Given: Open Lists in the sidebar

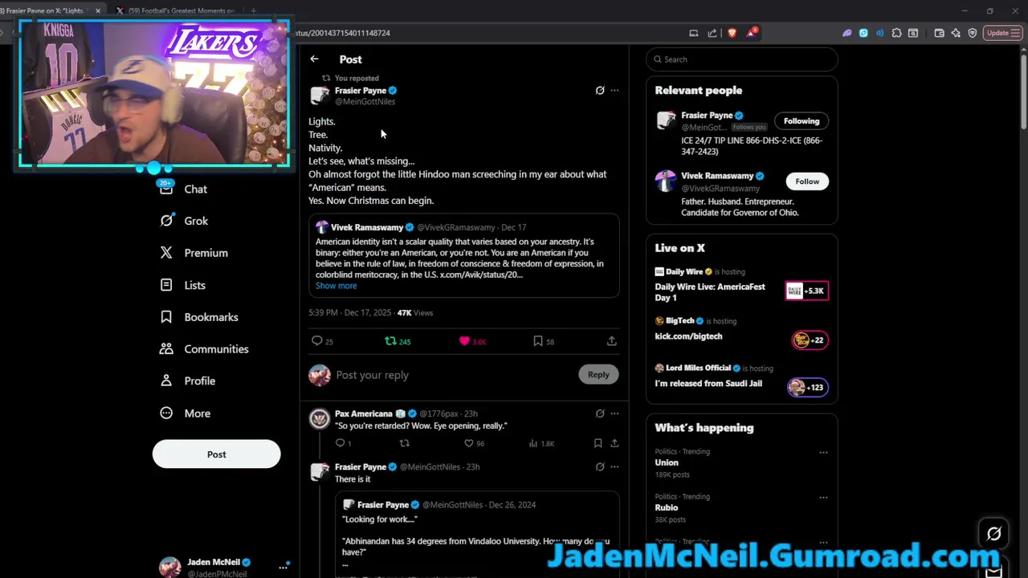Looking at the screenshot, I should [182, 285].
